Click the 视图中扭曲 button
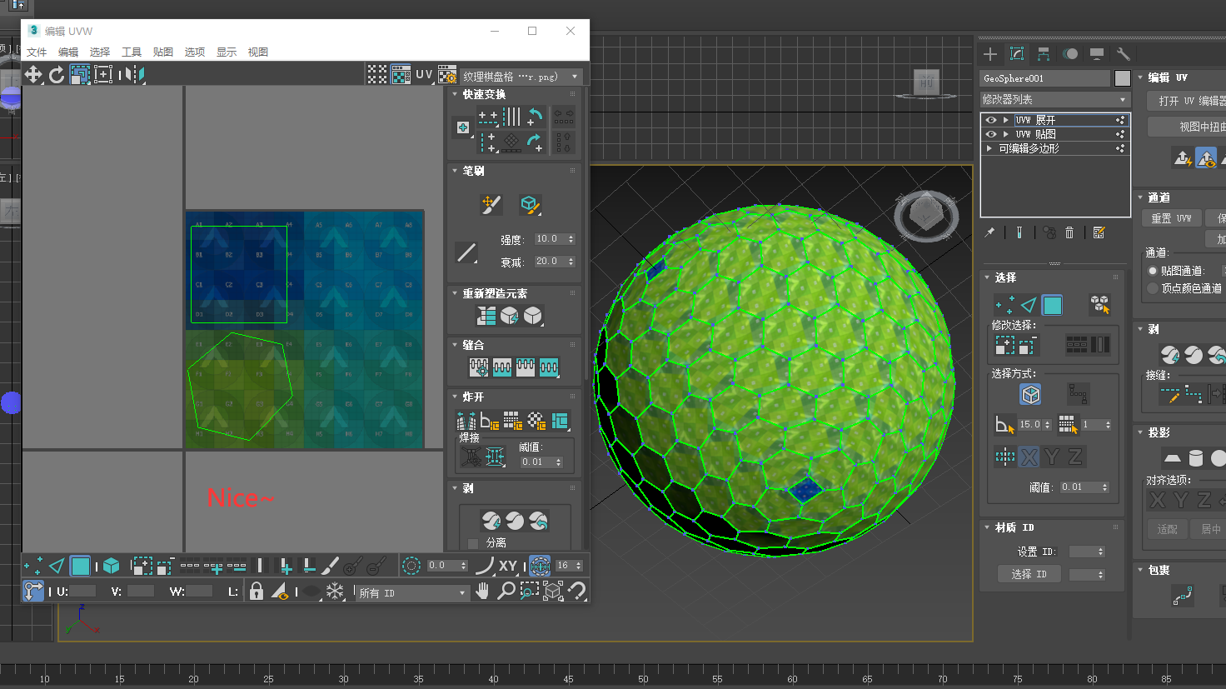The width and height of the screenshot is (1226, 689). 1187,127
